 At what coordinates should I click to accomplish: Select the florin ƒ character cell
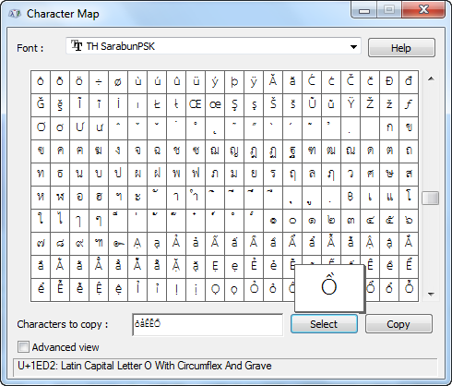[x=409, y=105]
